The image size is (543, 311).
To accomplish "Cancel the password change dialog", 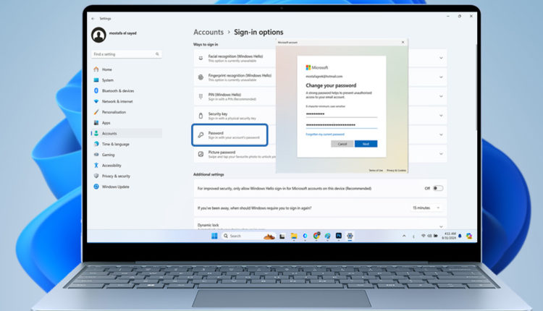I will [x=342, y=144].
